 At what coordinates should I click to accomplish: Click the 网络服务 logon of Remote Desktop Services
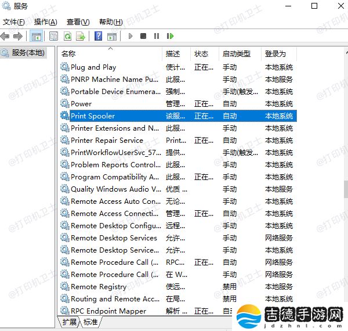pos(279,238)
